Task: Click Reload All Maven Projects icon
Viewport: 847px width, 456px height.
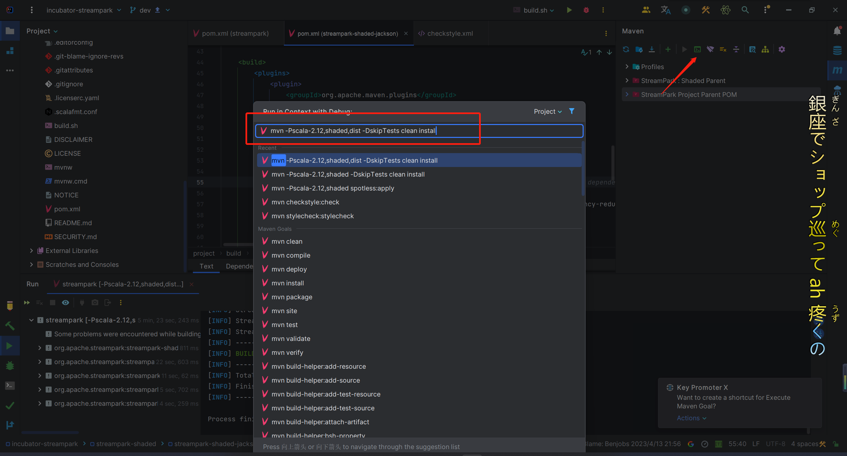Action: coord(626,49)
